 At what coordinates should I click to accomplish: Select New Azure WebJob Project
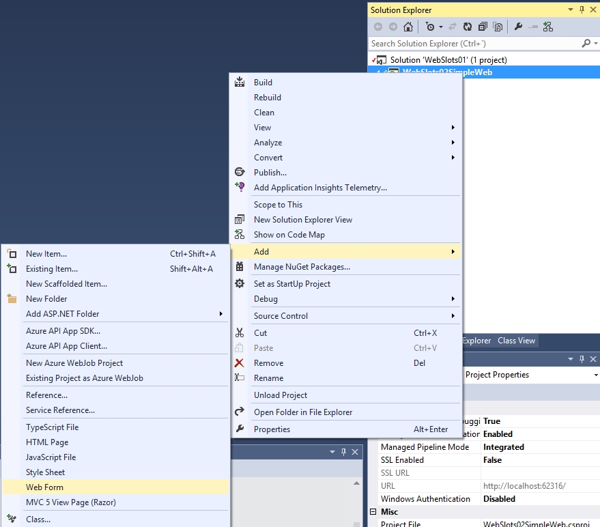(115, 362)
